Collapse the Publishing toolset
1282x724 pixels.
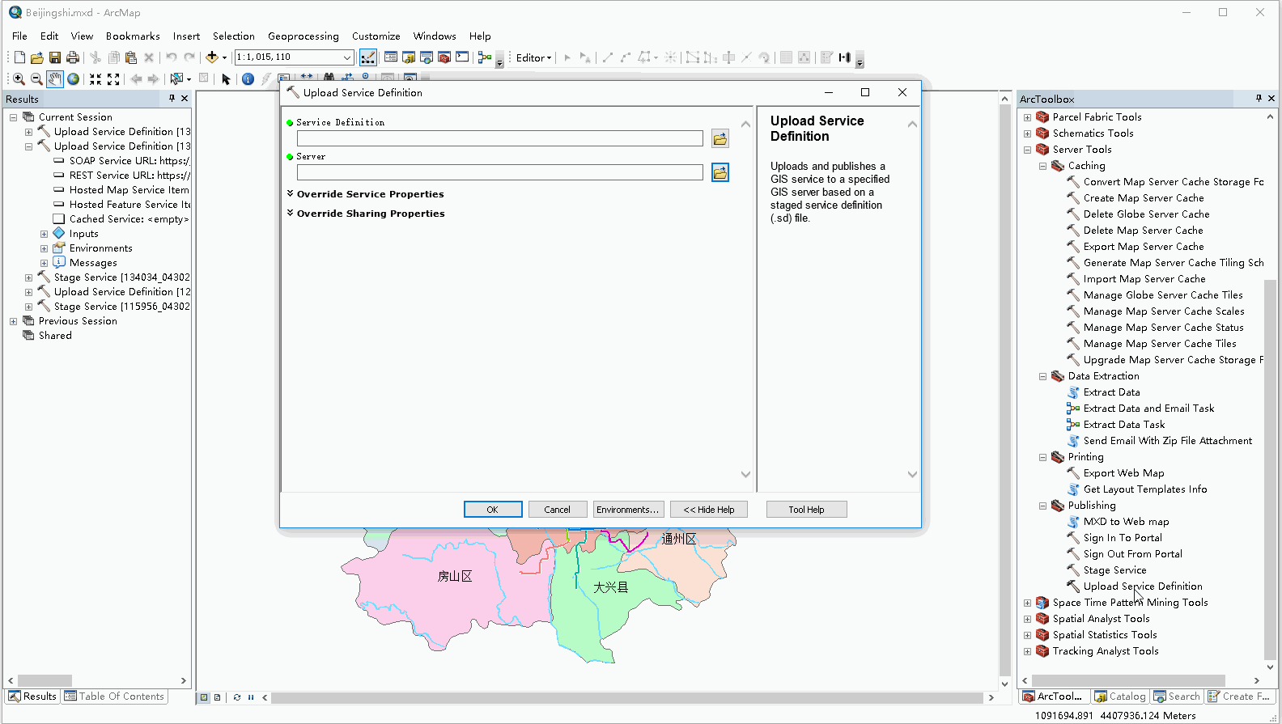tap(1043, 506)
